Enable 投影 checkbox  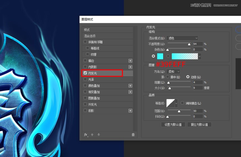(85, 110)
